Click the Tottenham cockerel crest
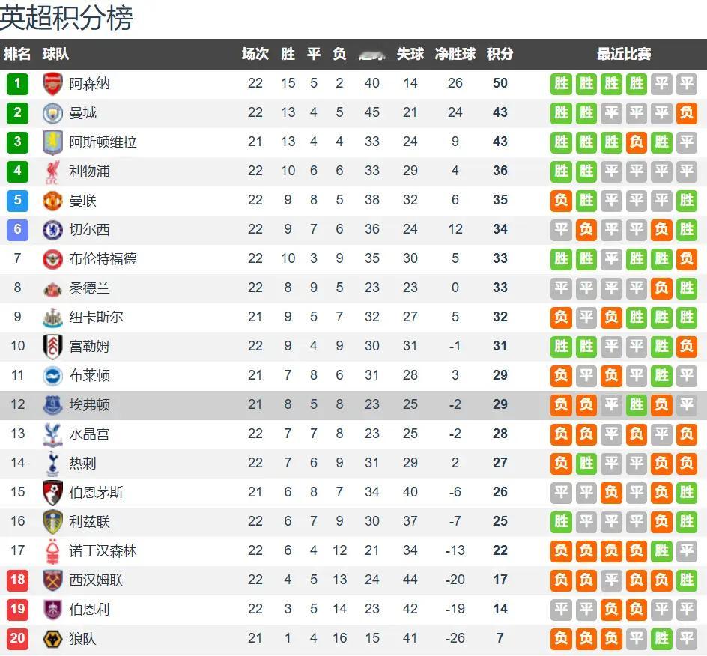The image size is (707, 656). click(52, 464)
